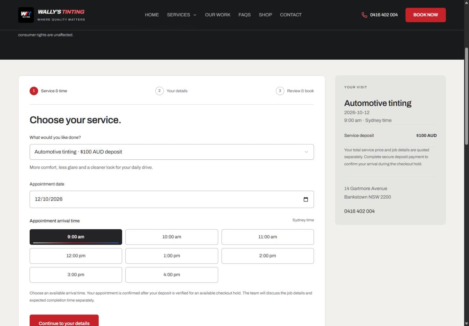Click the 2026-10-12 date in summary
The image size is (469, 326).
click(x=357, y=113)
